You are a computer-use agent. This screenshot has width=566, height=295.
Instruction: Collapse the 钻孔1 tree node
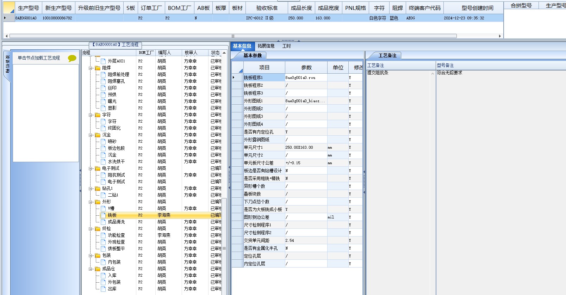point(91,189)
